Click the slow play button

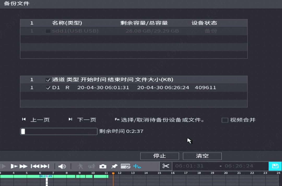click(14, 166)
